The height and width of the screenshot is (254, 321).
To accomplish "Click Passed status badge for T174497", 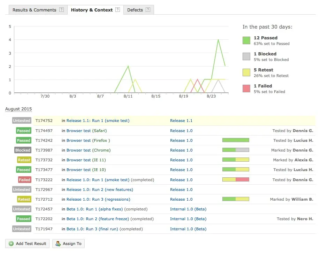I will pyautogui.click(x=24, y=131).
